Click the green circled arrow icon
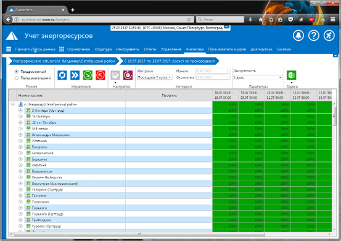The image size is (341, 241). 88,75
